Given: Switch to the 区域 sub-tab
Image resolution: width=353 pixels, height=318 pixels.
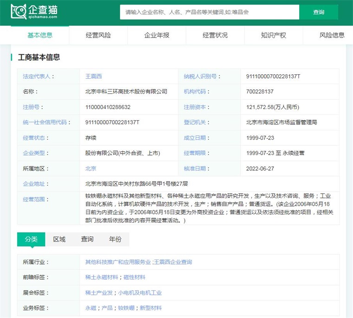Looking at the screenshot, I should (59, 239).
